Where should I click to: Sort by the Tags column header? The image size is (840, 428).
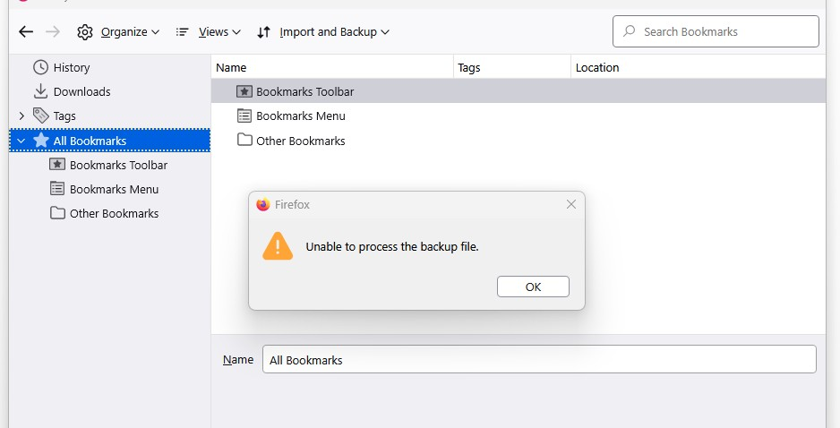[510, 67]
